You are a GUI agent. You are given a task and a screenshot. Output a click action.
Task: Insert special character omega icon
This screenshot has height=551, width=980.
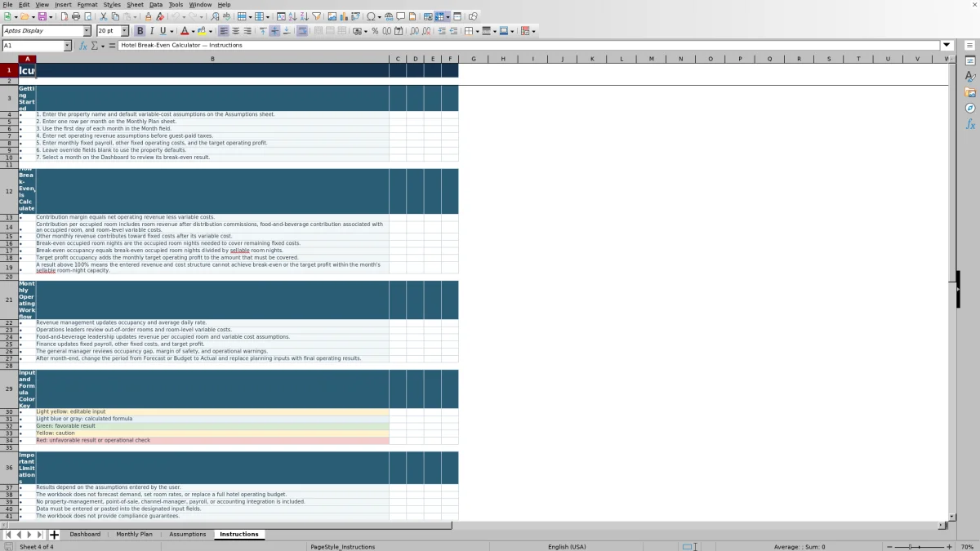(372, 16)
